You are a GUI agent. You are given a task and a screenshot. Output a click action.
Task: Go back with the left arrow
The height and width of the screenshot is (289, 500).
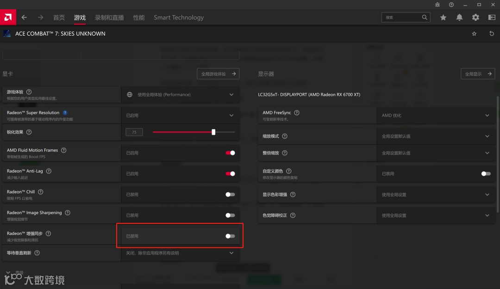coord(24,18)
